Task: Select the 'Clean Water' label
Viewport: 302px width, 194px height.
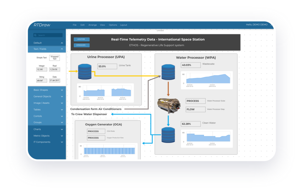Action: [209, 123]
